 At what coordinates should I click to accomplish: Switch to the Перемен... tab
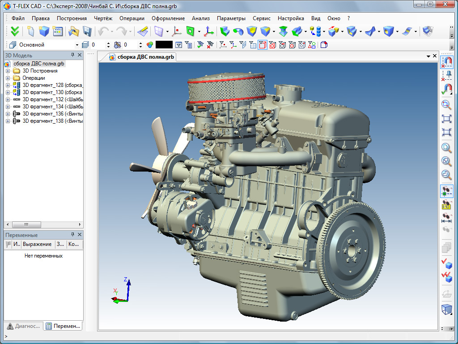[x=63, y=326]
